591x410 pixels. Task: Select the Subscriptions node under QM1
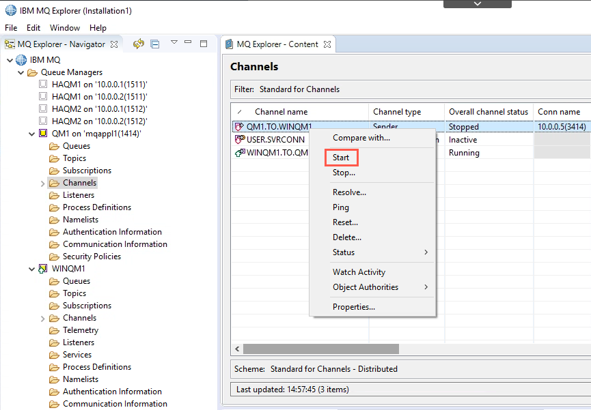coord(87,171)
